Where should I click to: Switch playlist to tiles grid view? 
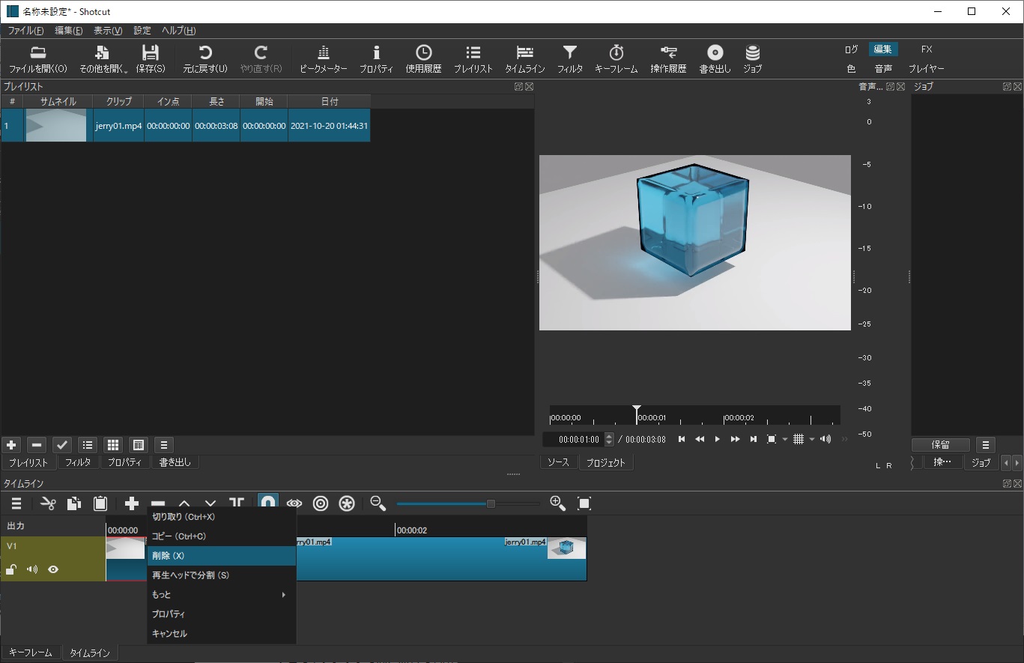click(x=113, y=445)
